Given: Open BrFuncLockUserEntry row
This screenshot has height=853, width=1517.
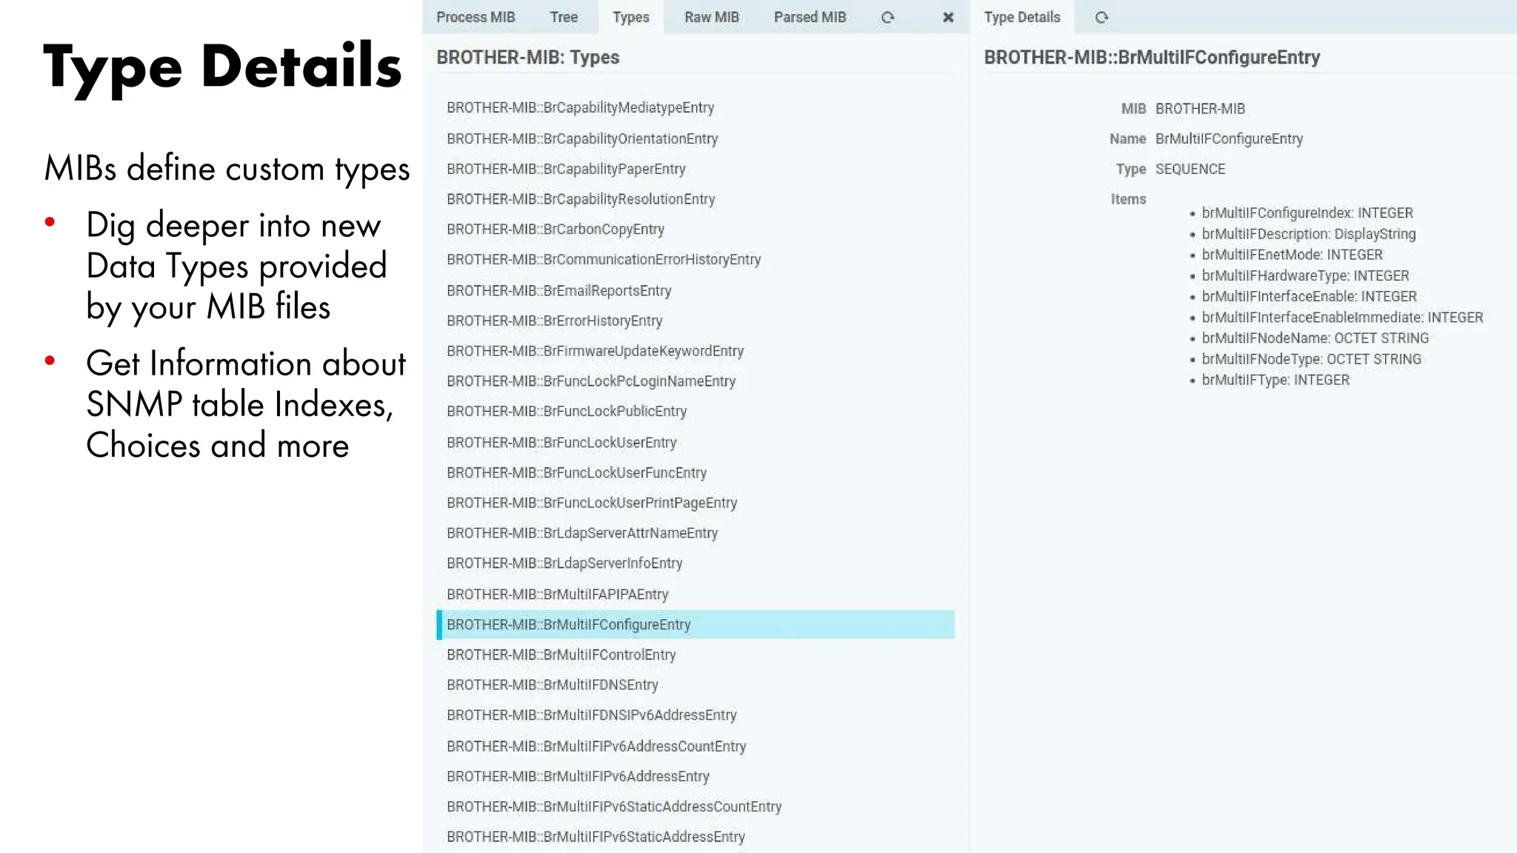Looking at the screenshot, I should (696, 442).
